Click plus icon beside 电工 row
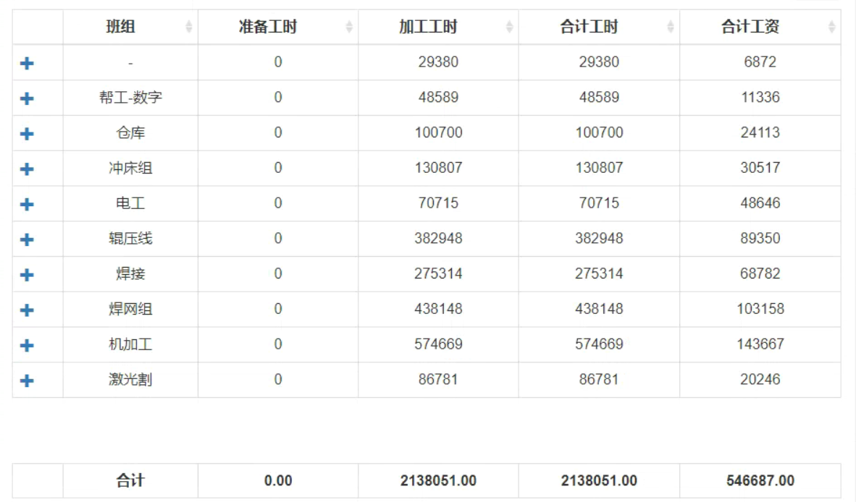Screen dimensions: 856x502 [27, 204]
